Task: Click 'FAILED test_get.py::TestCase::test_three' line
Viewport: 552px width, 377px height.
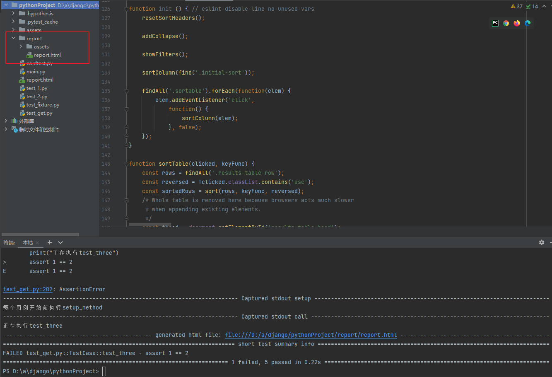Action: [x=96, y=353]
